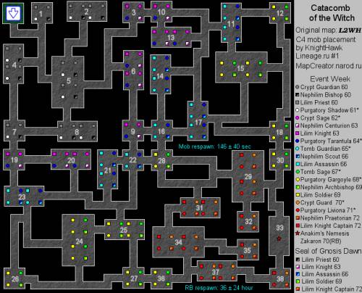This screenshot has width=362, height=293.
Task: Click the Nephilim Bishop 60 legend icon
Action: (298, 95)
